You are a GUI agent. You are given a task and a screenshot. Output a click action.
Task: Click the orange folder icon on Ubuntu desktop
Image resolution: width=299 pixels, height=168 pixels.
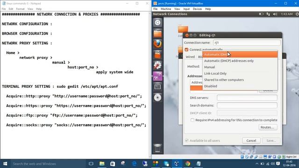pyautogui.click(x=183, y=29)
